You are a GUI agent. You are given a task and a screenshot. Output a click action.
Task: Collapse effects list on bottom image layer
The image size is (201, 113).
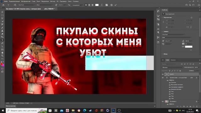click(x=198, y=102)
